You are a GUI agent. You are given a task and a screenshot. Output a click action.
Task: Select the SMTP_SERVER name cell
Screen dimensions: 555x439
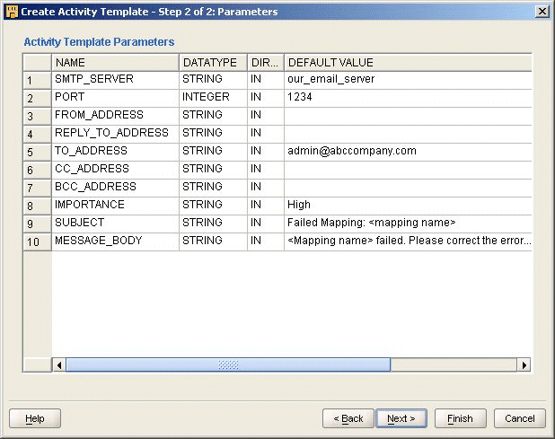(115, 80)
